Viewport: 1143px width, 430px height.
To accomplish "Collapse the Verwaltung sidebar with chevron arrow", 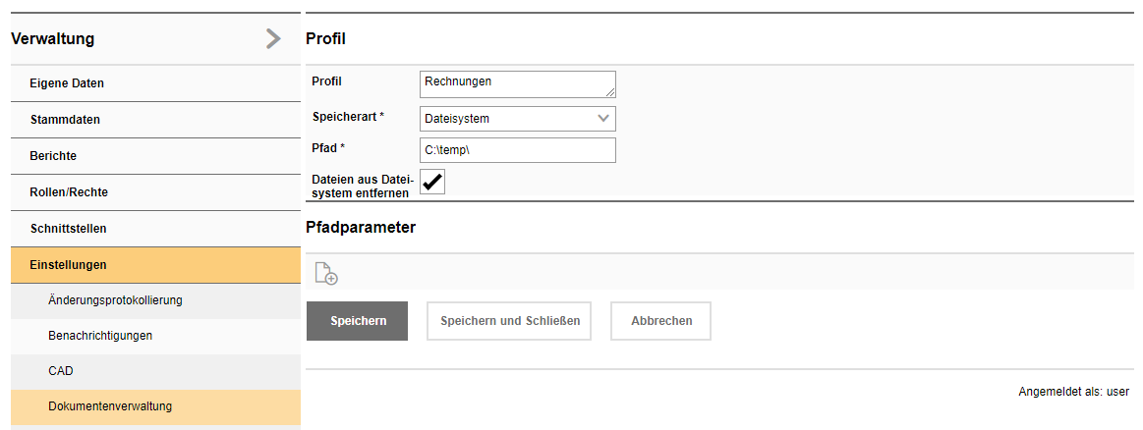I will pos(273,39).
